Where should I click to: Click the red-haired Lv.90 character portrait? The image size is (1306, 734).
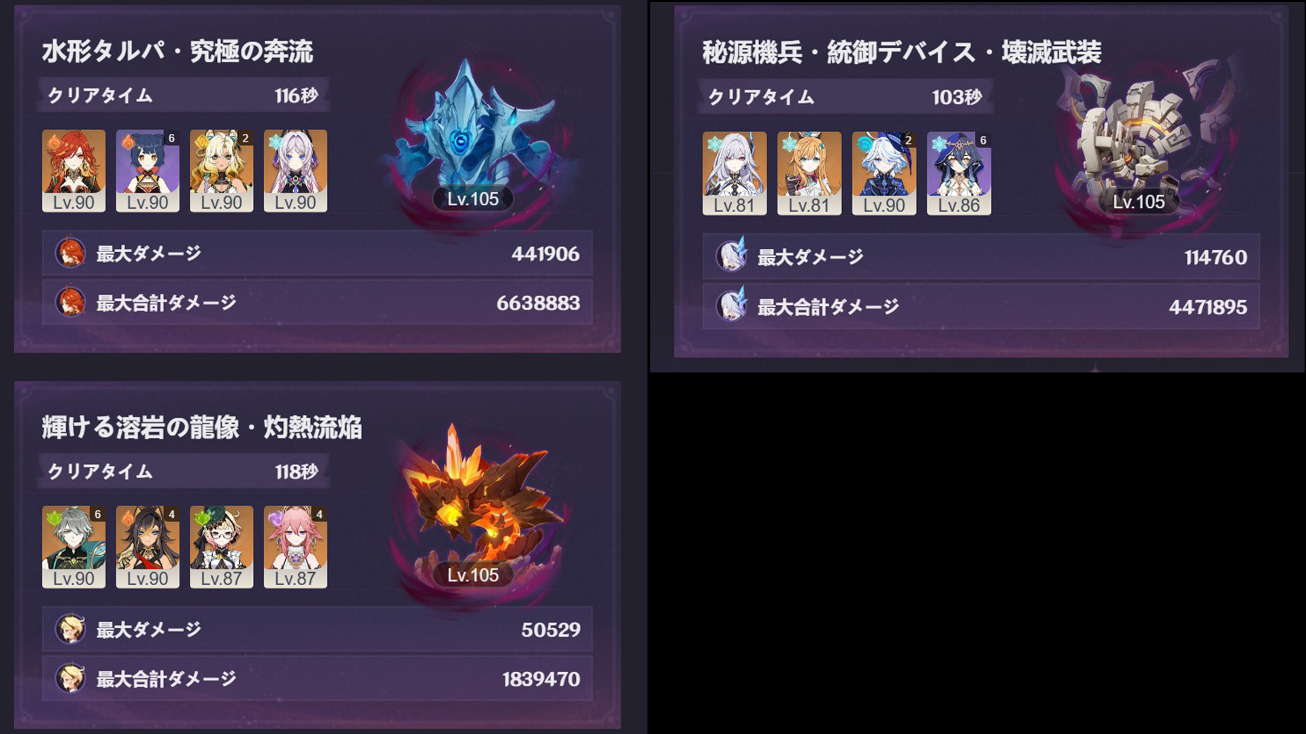(73, 171)
